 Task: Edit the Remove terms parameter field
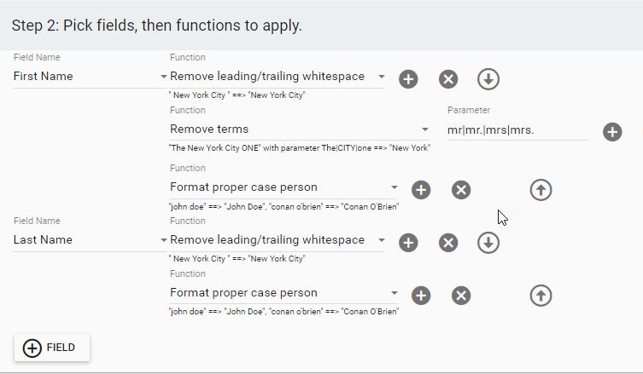tap(517, 129)
